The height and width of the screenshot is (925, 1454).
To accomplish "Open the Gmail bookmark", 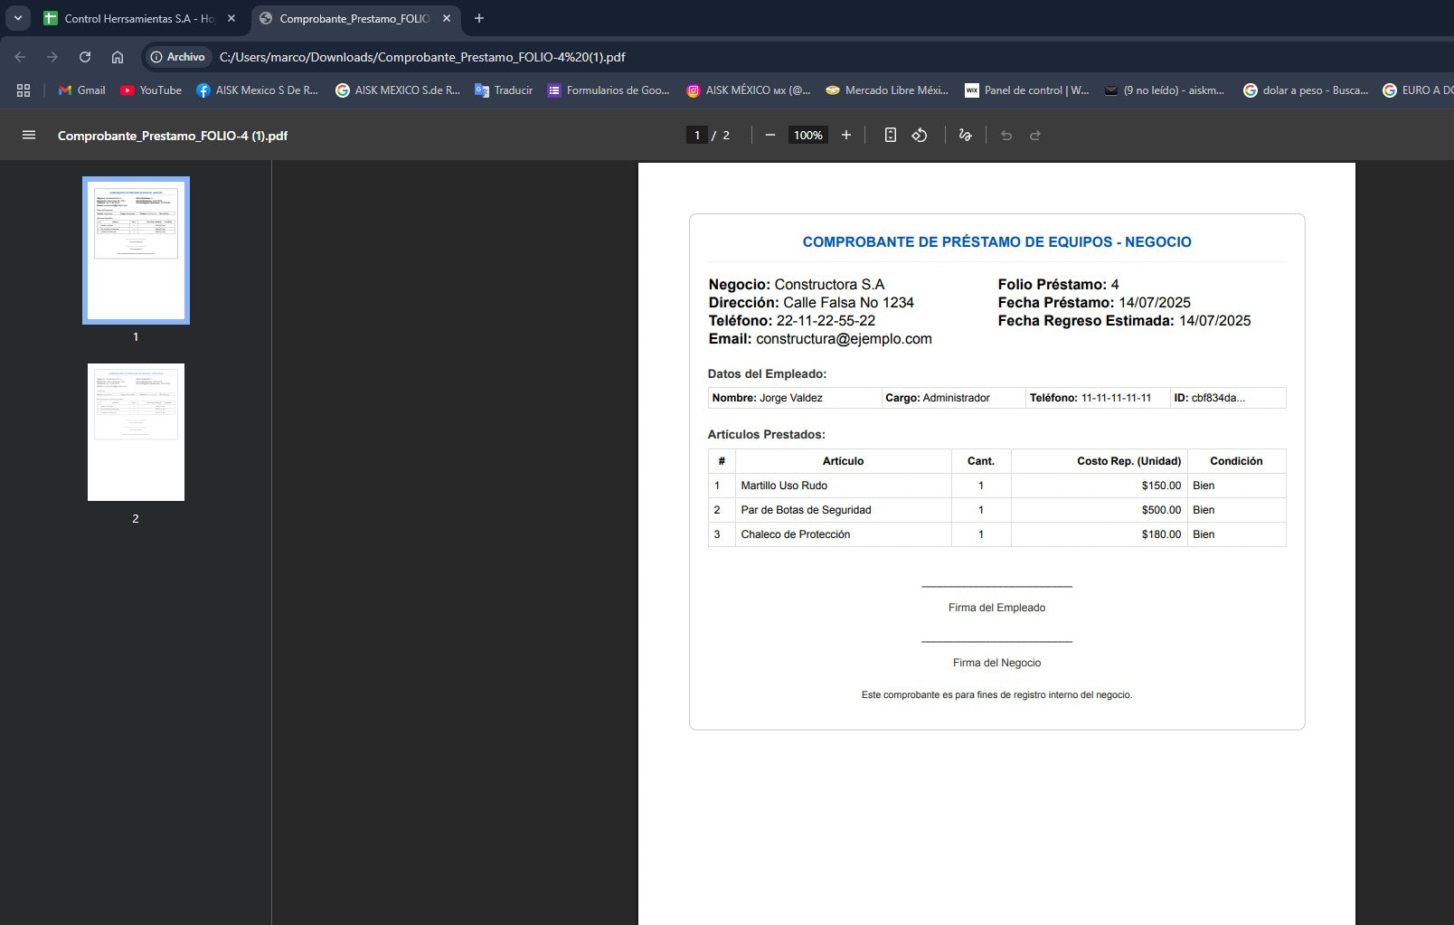I will point(81,90).
